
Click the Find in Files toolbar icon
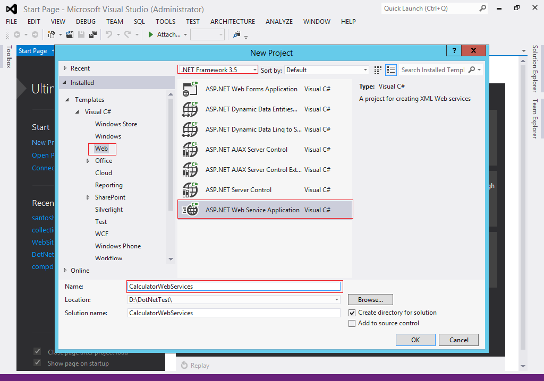pos(236,34)
